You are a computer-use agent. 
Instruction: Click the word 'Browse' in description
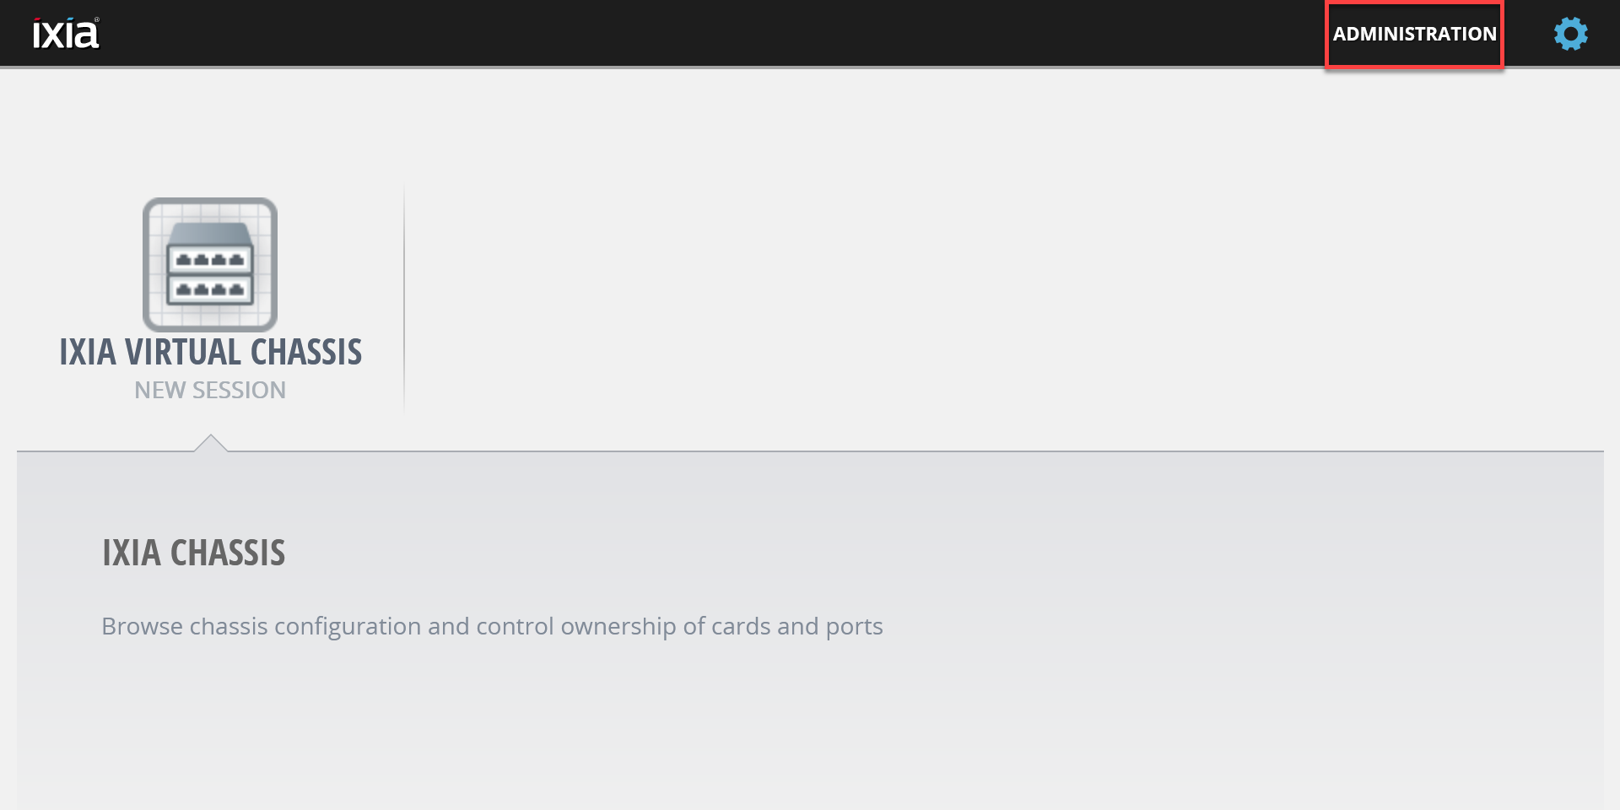tap(142, 626)
